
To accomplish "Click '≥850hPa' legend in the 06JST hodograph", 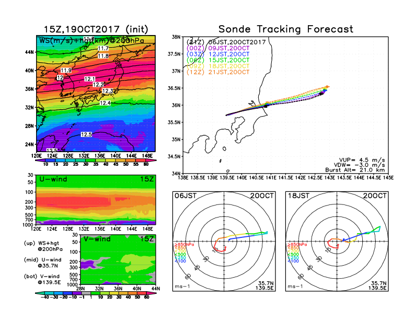I will (x=185, y=245).
